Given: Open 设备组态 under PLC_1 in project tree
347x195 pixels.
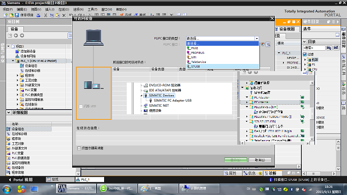Looking at the screenshot, I should point(31,66).
